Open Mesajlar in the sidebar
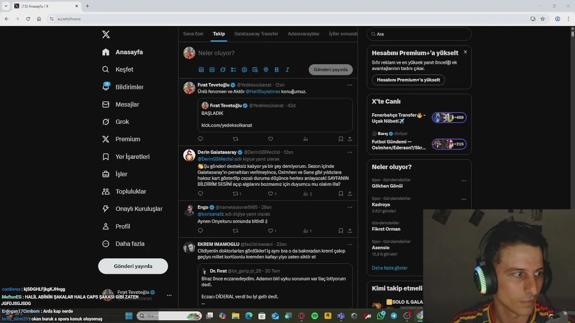The width and height of the screenshot is (575, 323). (x=121, y=105)
